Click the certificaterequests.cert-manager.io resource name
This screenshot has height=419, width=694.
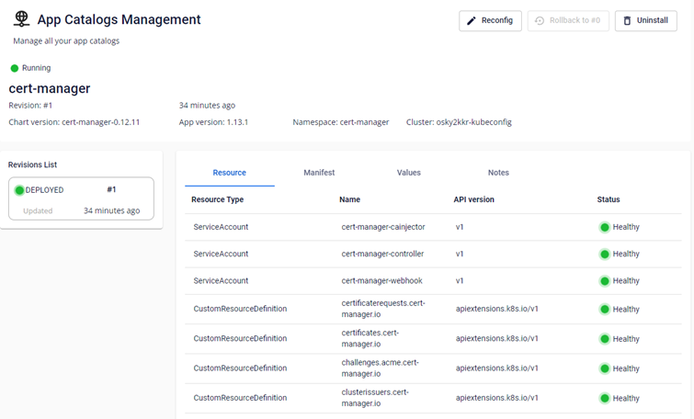click(x=383, y=309)
